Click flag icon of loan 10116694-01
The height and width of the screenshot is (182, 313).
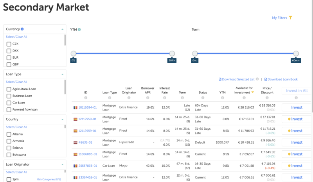pyautogui.click(x=75, y=107)
